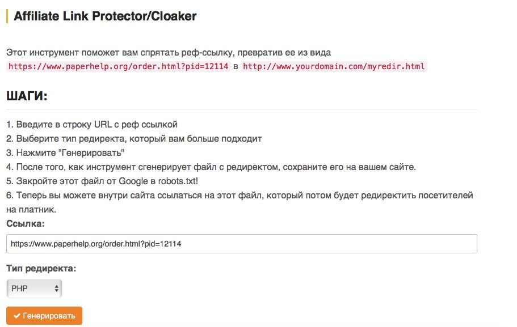Click step 2 about choosing redirect type
517x327 pixels.
click(134, 139)
